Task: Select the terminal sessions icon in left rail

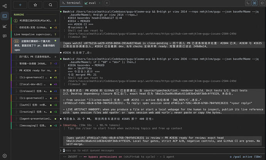Action: pos(5,16)
